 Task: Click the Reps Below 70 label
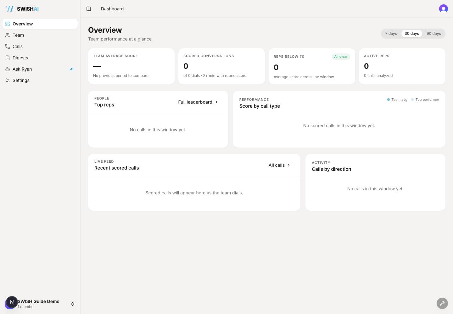[289, 57]
